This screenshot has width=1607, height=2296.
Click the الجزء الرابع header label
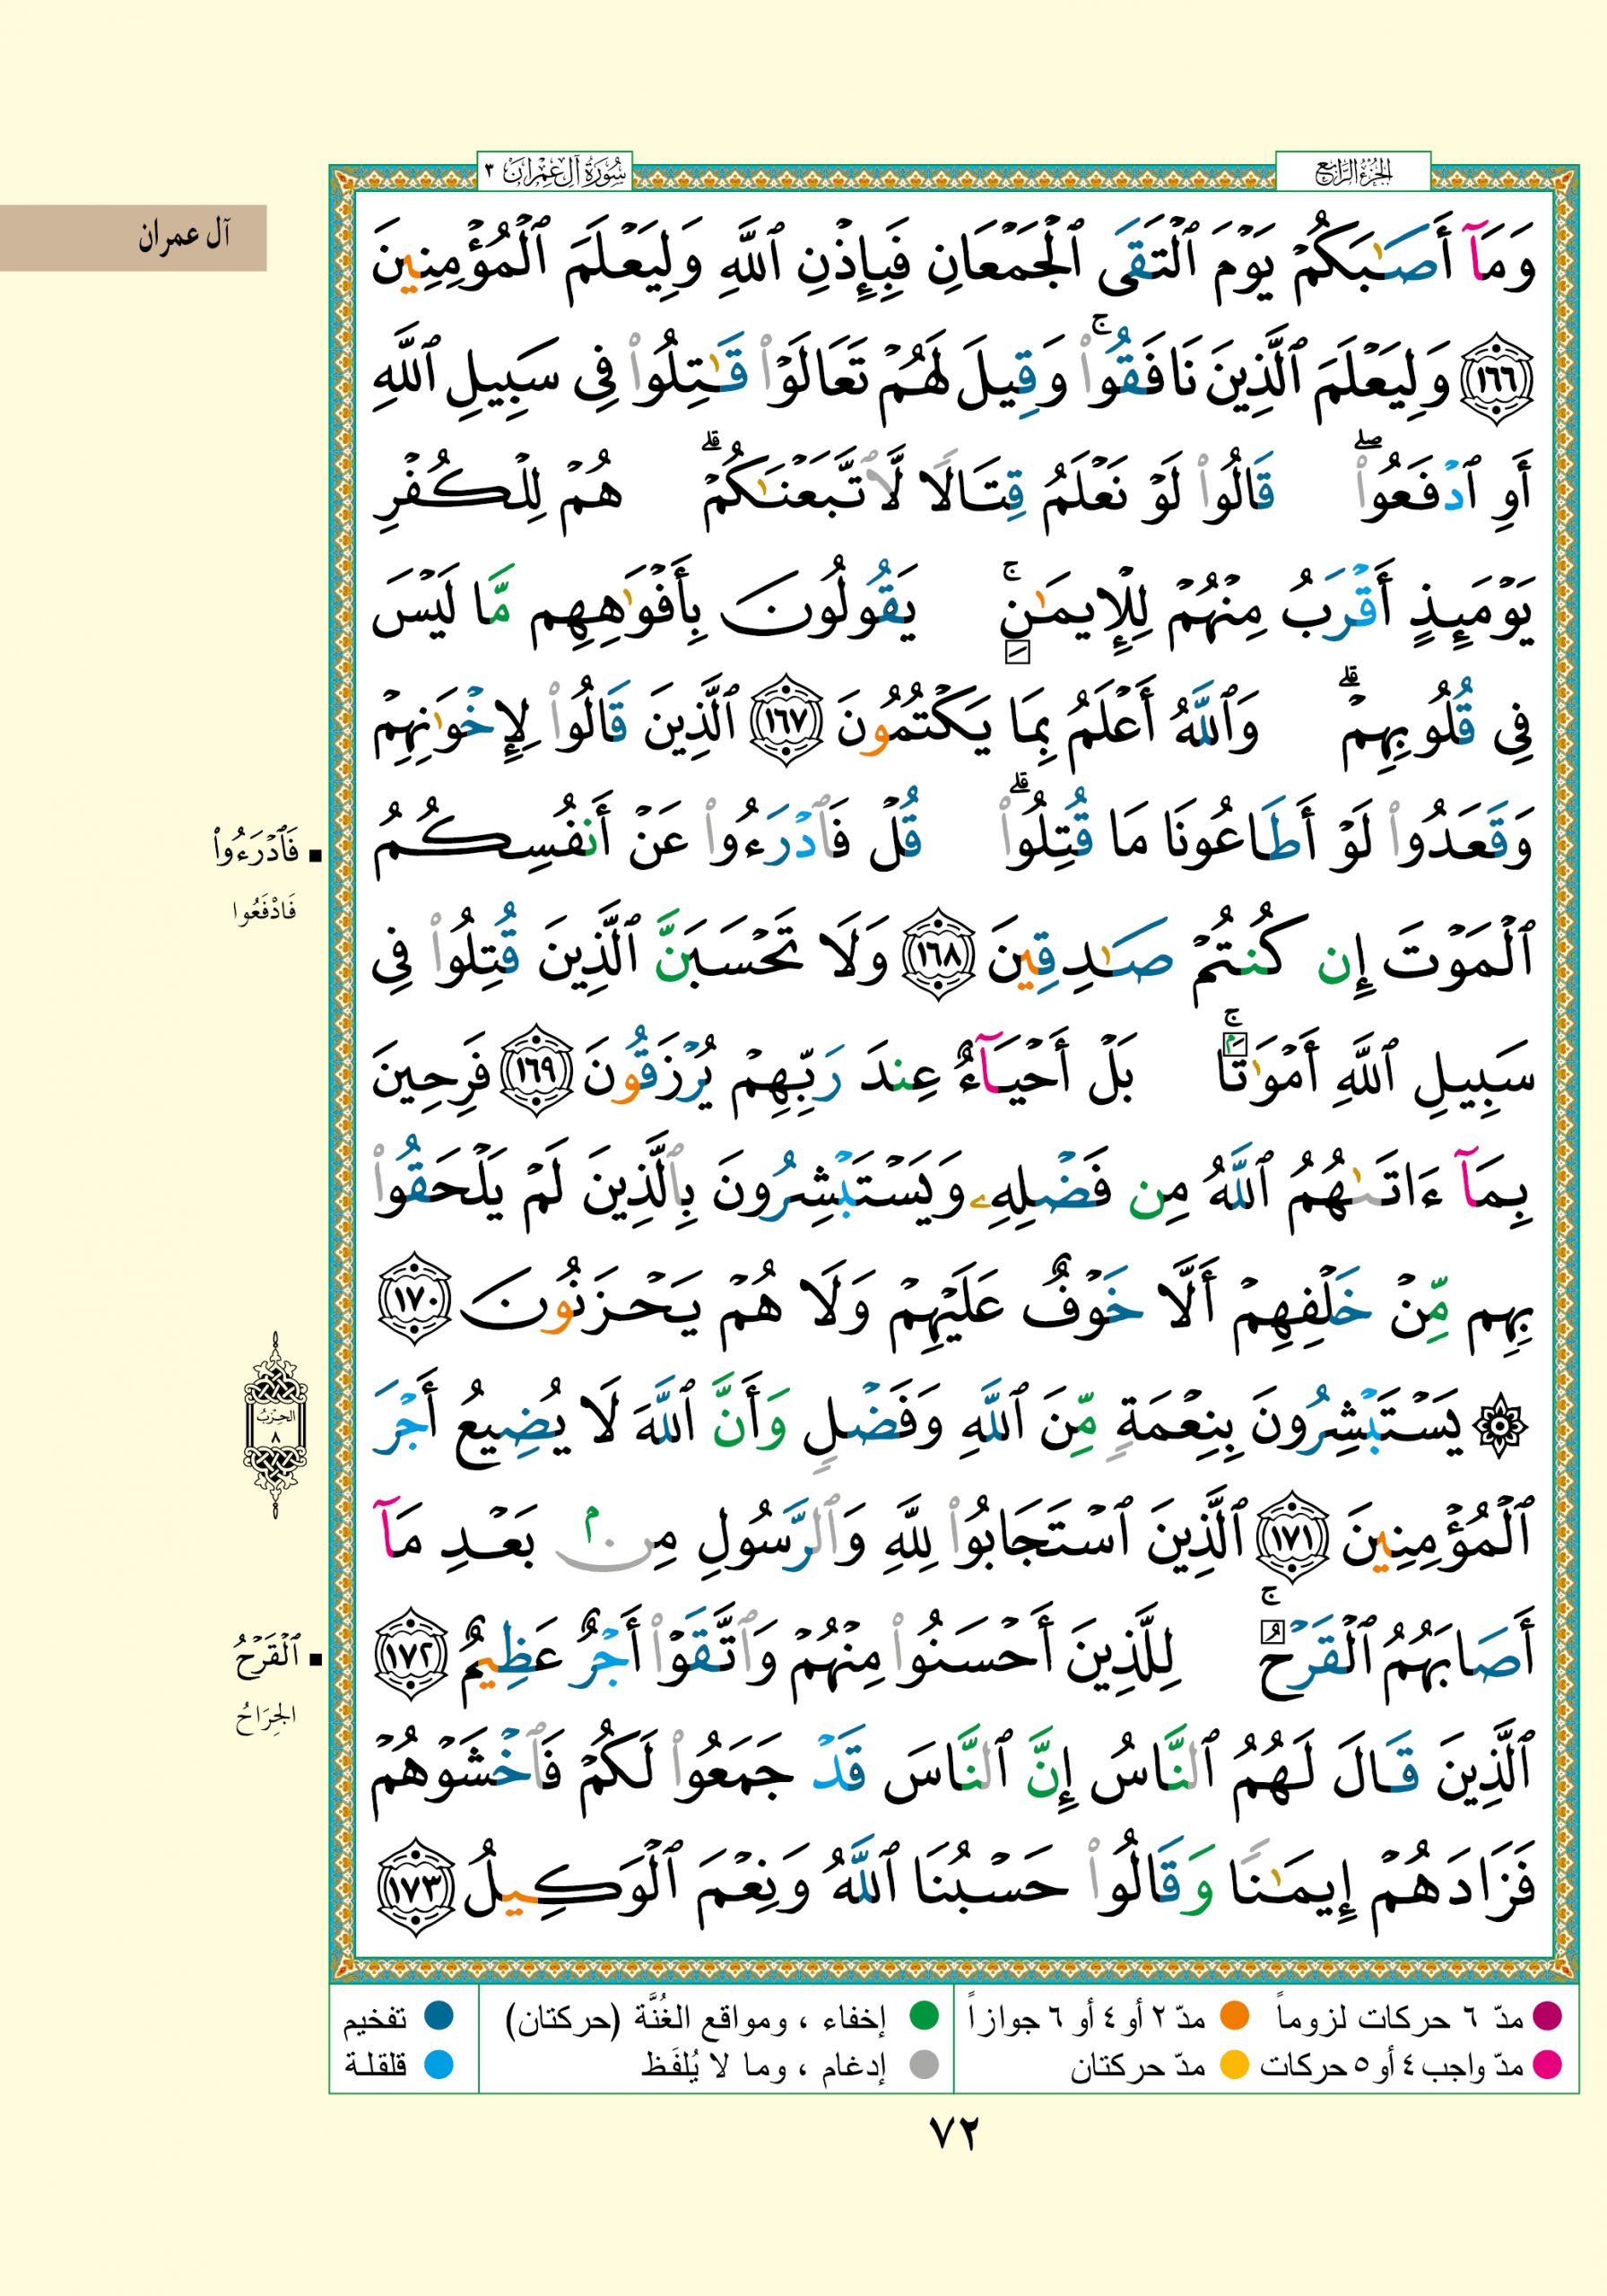pos(1353,172)
